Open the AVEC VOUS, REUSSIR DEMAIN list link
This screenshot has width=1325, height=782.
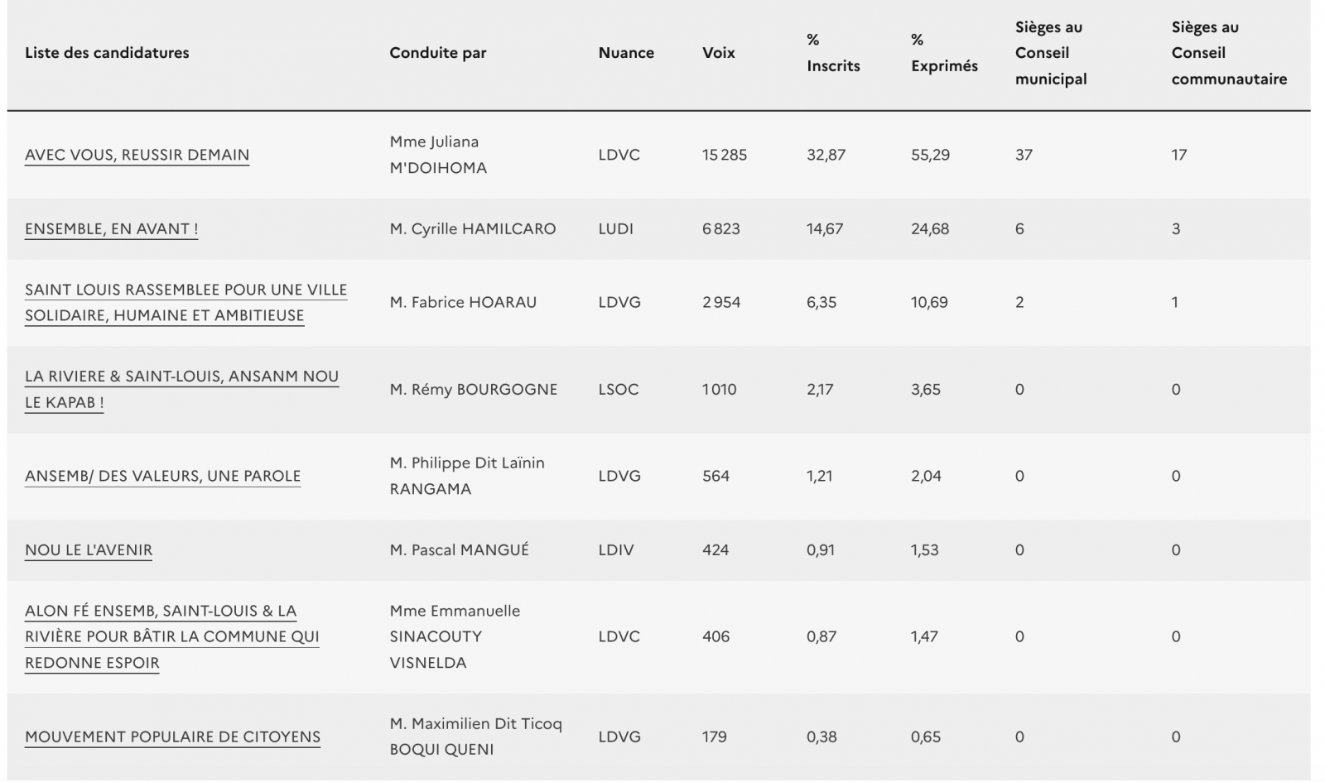(137, 155)
